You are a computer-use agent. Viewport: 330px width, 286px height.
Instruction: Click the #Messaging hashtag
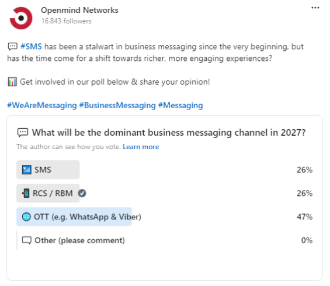pos(180,105)
